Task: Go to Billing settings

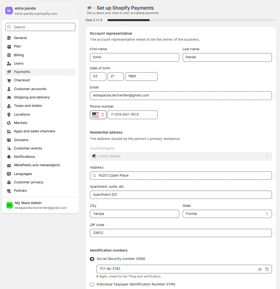Action: pyautogui.click(x=40, y=55)
